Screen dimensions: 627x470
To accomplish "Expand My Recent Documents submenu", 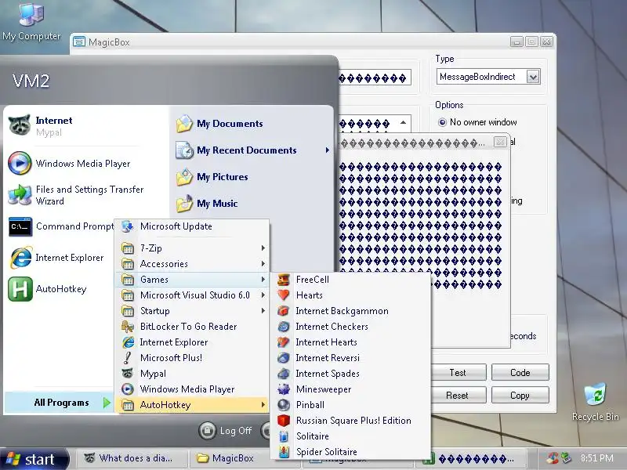I will pos(252,150).
